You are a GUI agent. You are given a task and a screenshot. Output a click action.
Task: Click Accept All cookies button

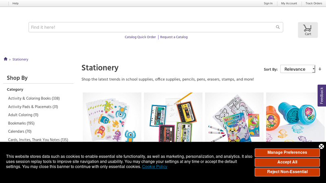287,162
